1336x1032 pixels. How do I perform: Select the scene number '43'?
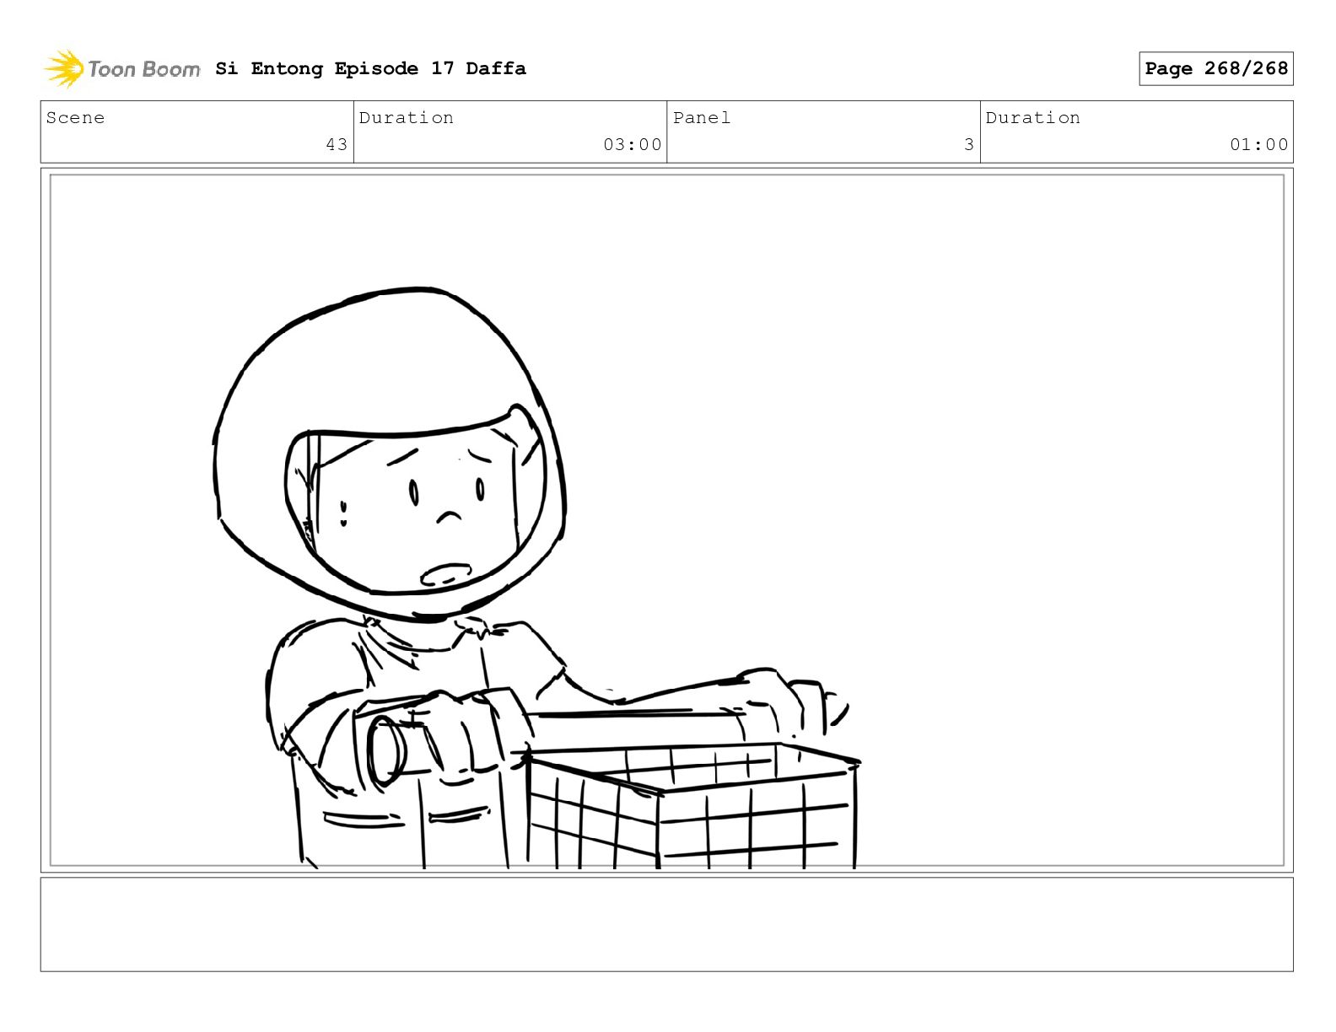337,144
